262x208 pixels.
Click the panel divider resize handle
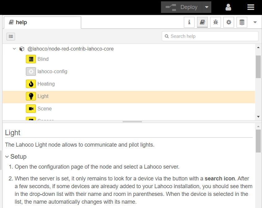pyautogui.click(x=132, y=122)
